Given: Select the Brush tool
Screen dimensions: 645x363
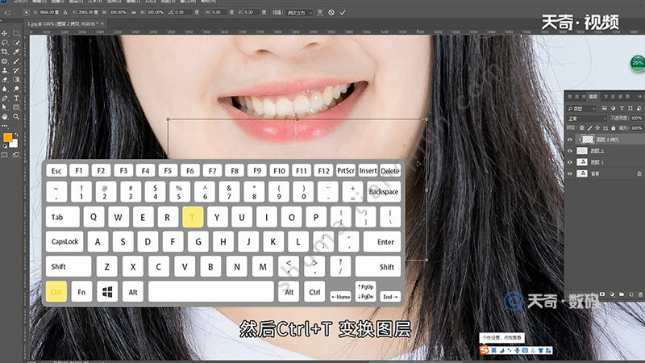Looking at the screenshot, I should pos(16,61).
